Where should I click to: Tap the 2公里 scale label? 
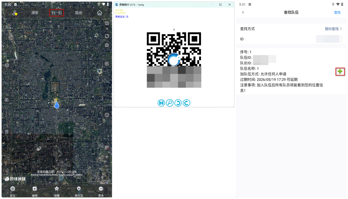[100, 178]
